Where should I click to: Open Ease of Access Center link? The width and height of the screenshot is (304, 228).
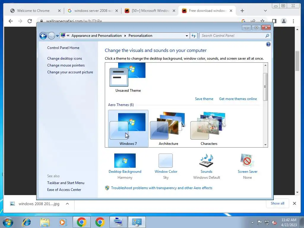coord(64,190)
